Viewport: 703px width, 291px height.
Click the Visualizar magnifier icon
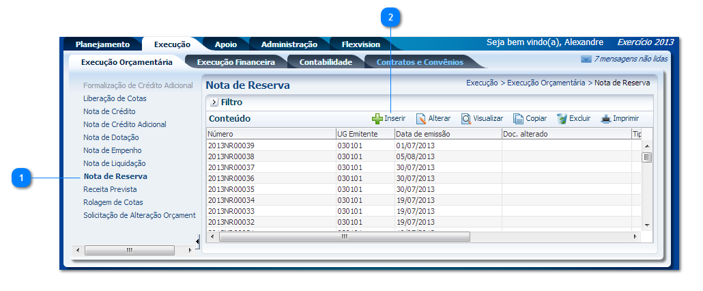click(x=466, y=119)
